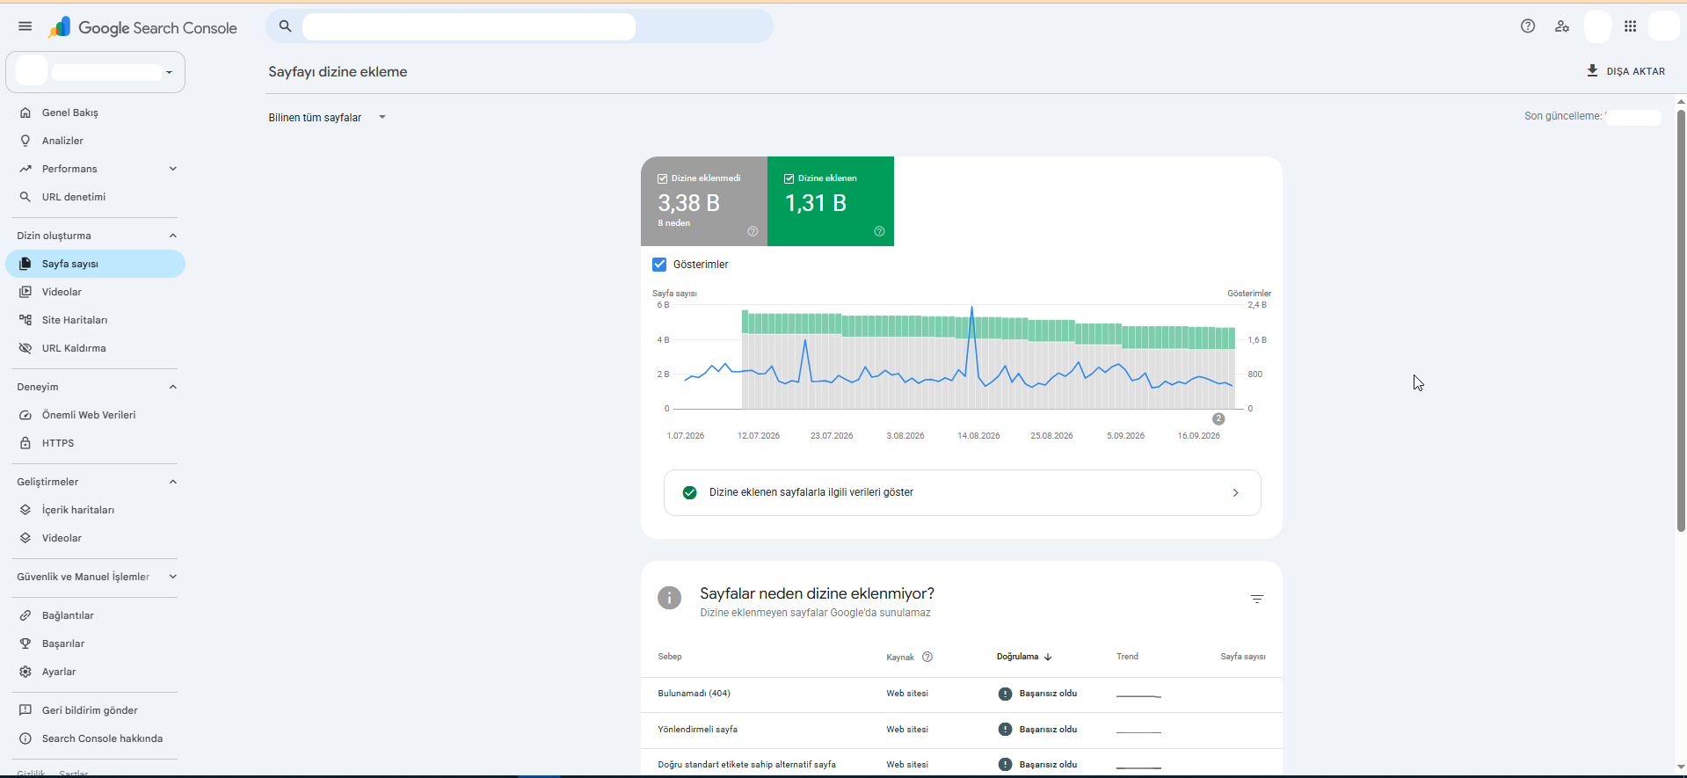Collapse the Geliştirmeler section
The height and width of the screenshot is (778, 1687).
(x=173, y=482)
